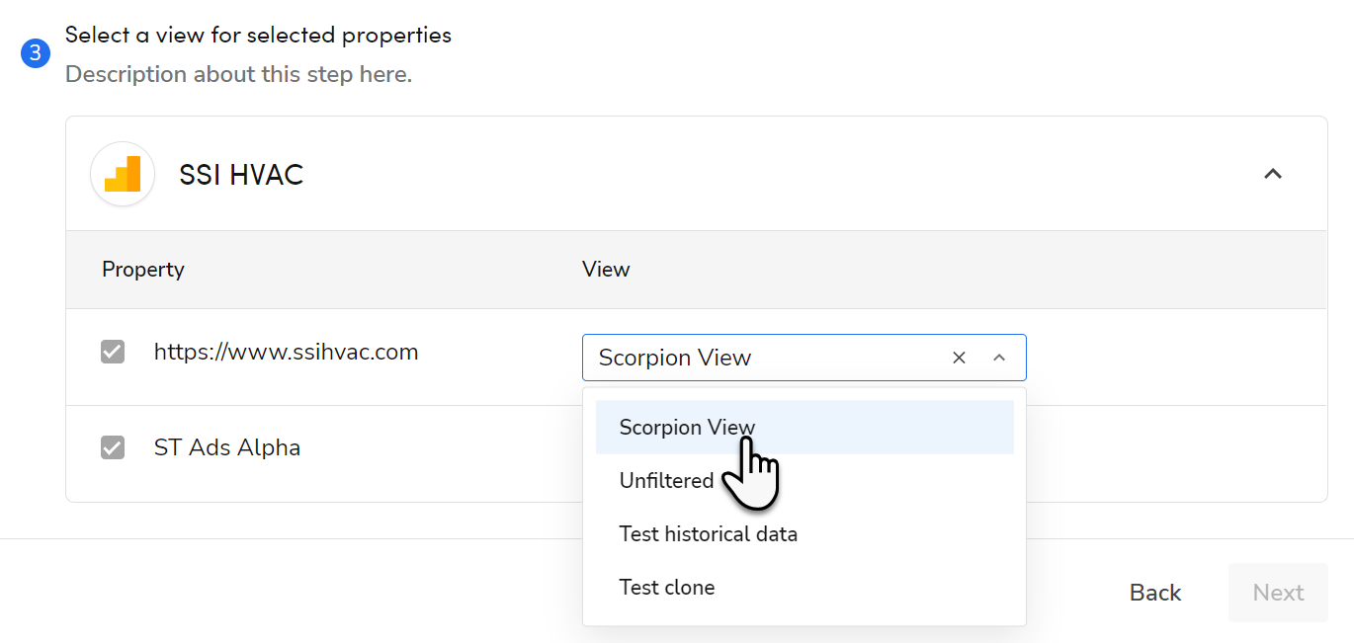Viewport: 1354px width, 643px height.
Task: Click the View column header
Action: point(606,270)
